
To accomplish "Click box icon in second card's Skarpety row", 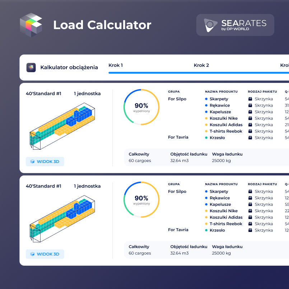I will tap(250, 191).
